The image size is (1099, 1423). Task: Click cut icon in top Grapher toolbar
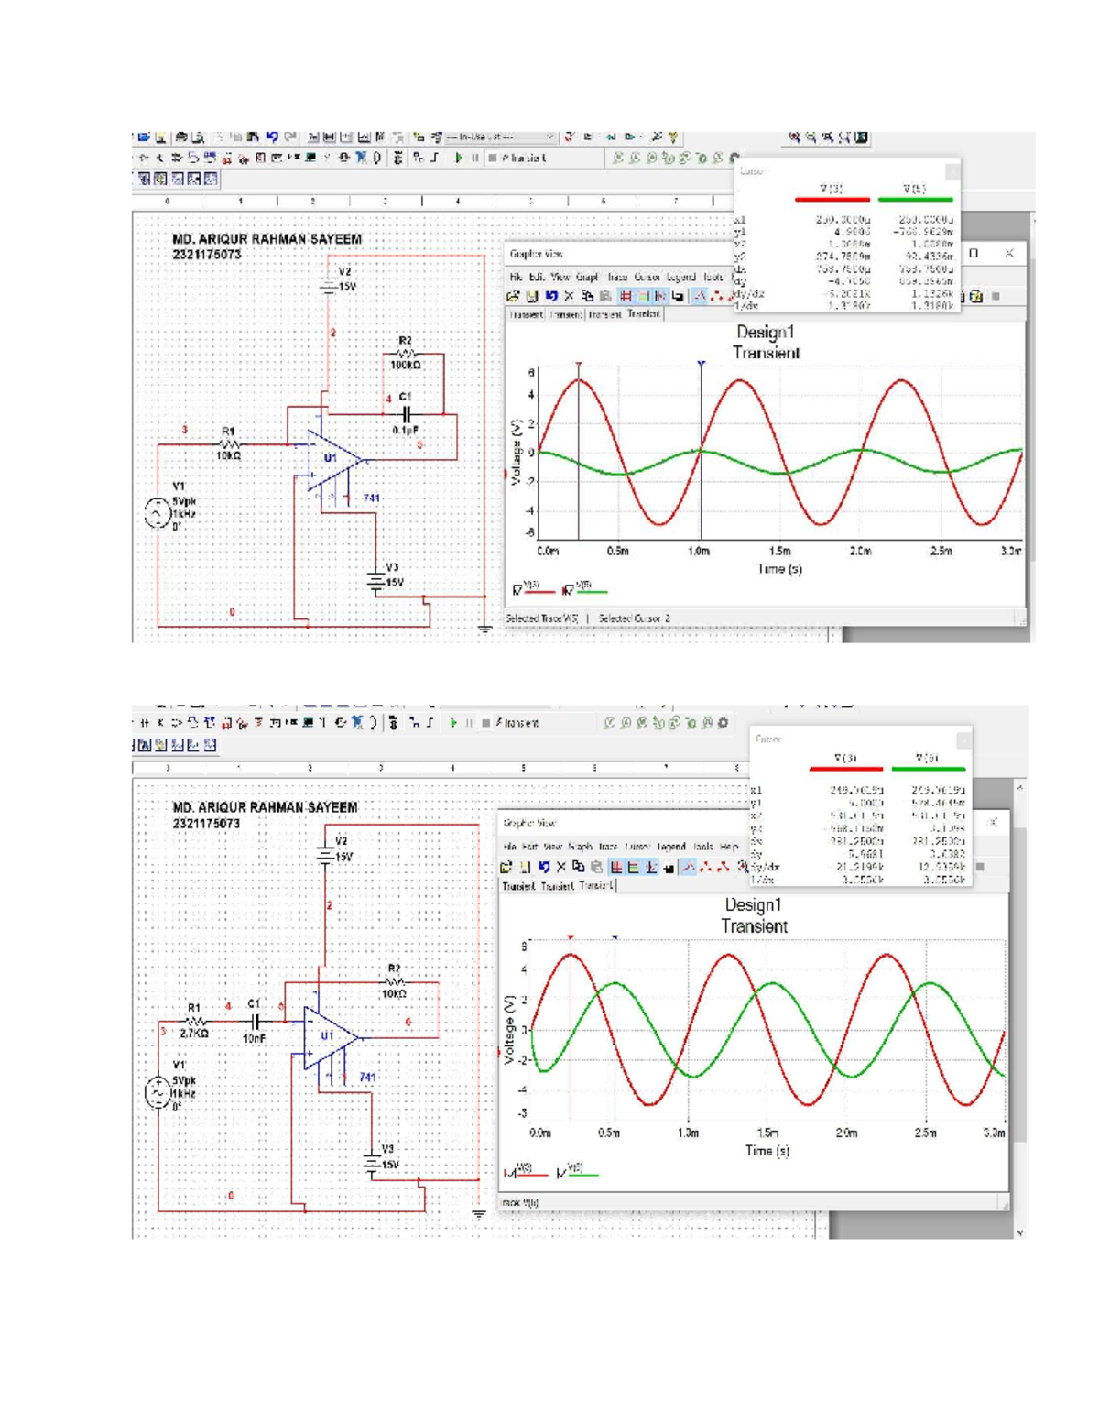569,296
